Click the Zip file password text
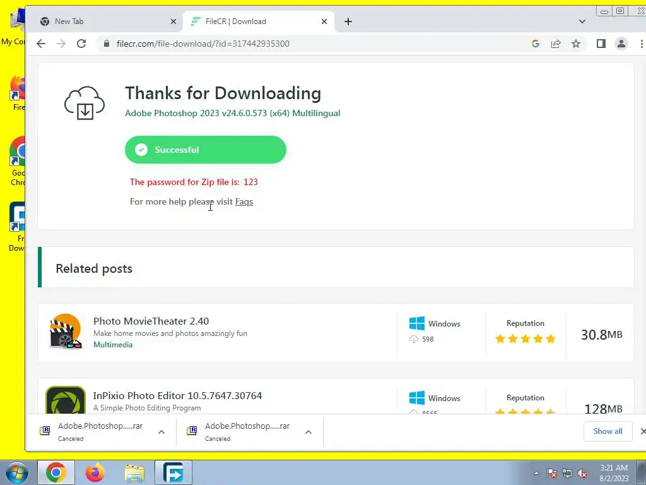646x485 pixels. [194, 182]
